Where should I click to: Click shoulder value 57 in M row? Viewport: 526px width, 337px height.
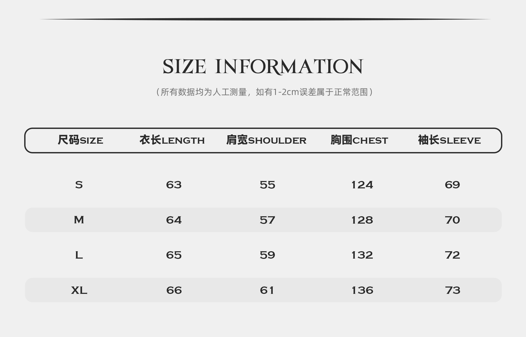click(267, 220)
